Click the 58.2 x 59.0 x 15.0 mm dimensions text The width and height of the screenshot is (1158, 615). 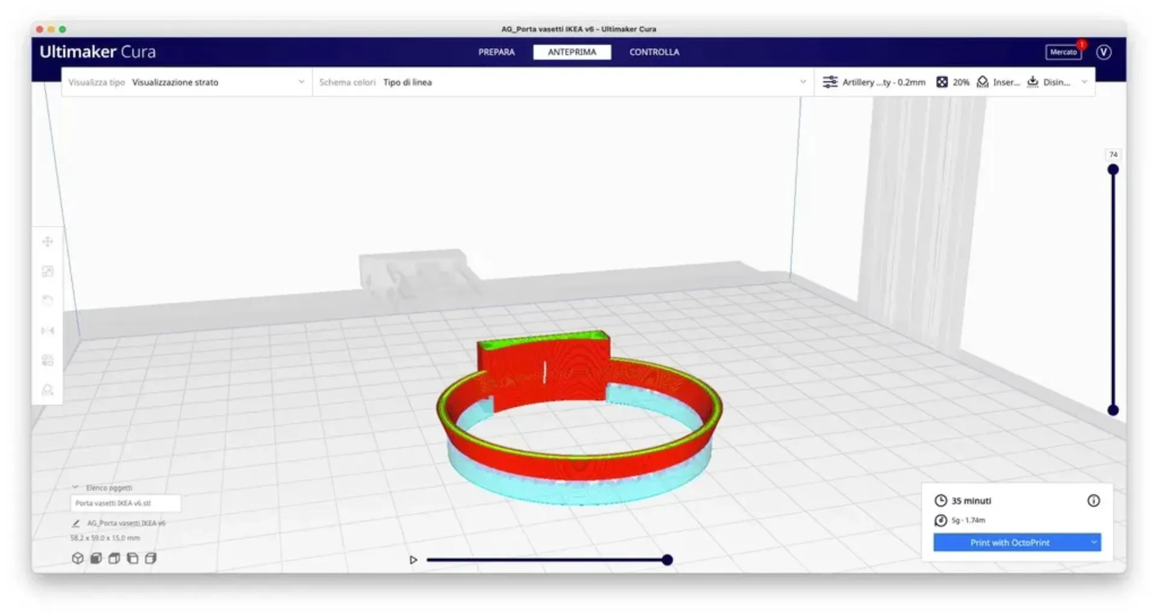(x=105, y=538)
